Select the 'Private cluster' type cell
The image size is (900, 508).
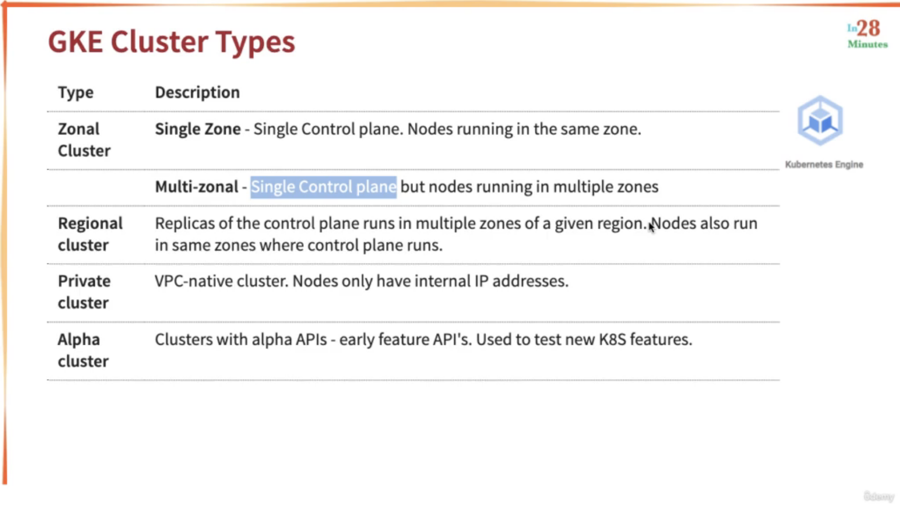tap(84, 292)
